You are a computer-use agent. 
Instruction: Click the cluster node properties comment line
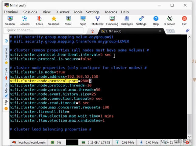pyautogui.click(x=78, y=68)
